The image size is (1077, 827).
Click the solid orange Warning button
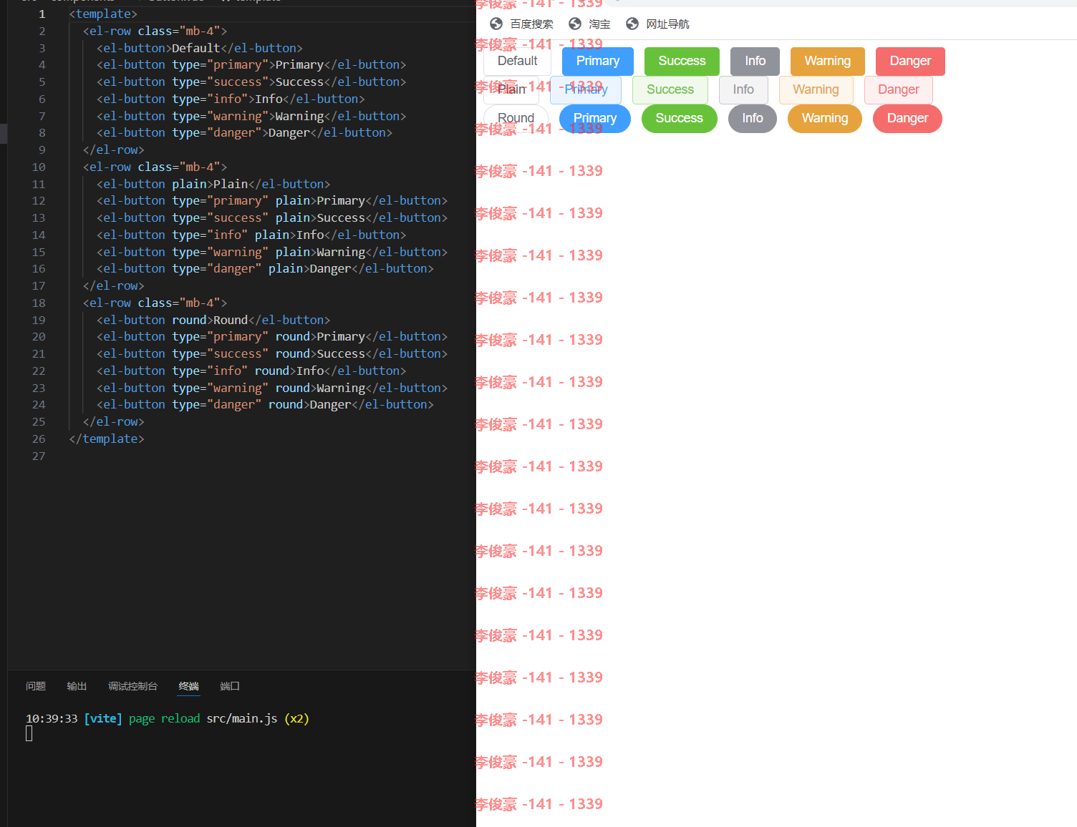coord(828,61)
